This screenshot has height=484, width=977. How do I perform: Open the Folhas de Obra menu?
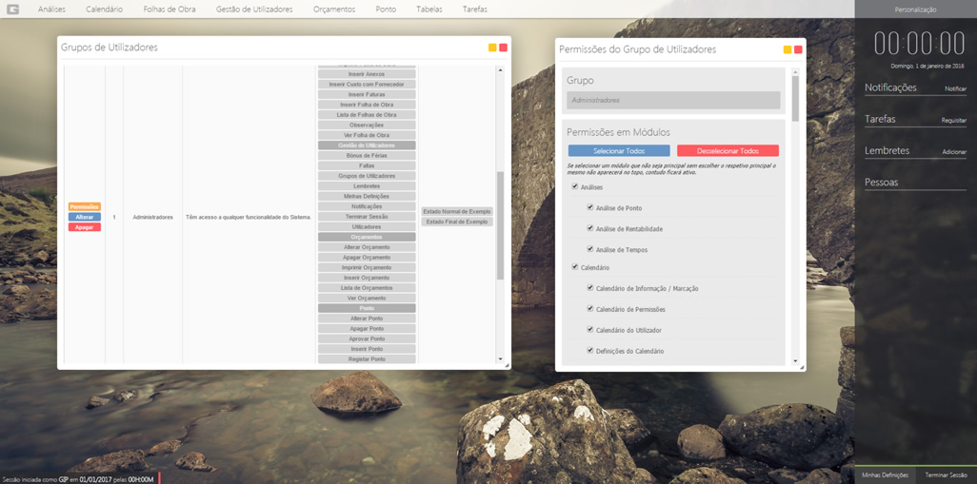pos(169,10)
